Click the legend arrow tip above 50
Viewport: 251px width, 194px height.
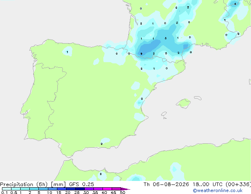(x=125, y=189)
